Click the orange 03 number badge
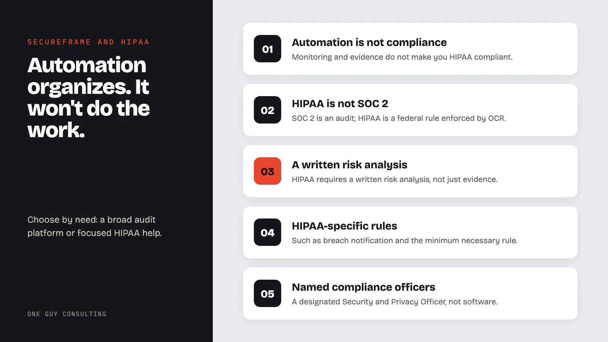 268,171
